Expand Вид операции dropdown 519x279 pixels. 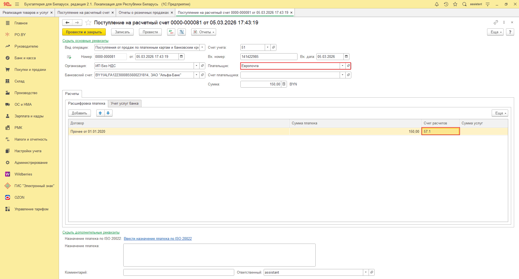click(x=202, y=47)
